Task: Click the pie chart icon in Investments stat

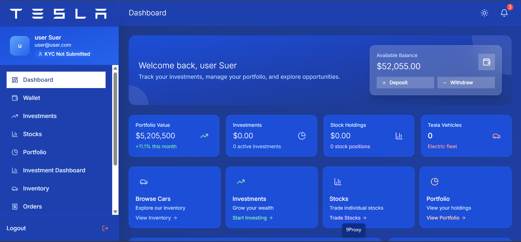Action: coord(302,136)
